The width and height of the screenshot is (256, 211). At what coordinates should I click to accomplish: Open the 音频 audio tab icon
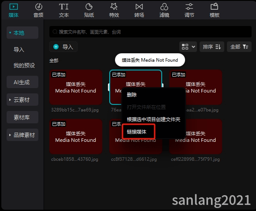tap(38, 10)
